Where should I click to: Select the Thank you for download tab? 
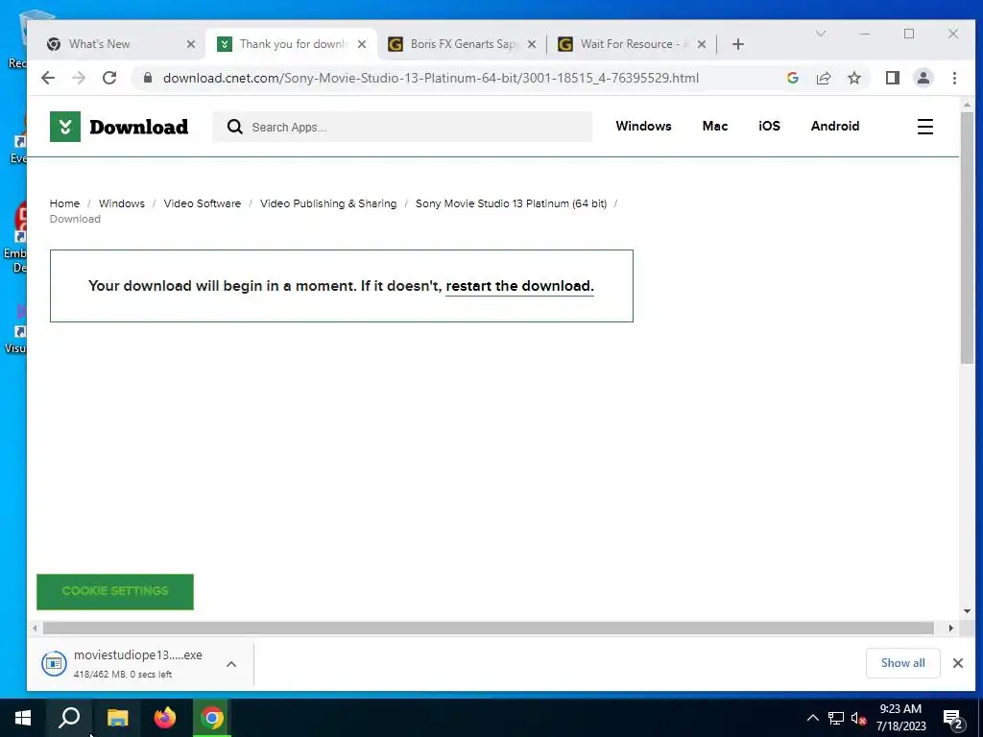tap(291, 44)
